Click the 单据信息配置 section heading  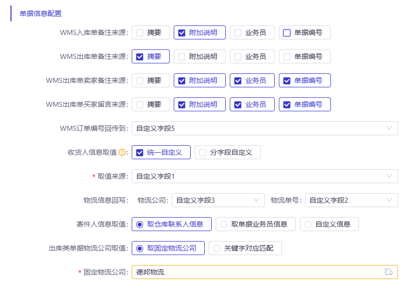(41, 13)
